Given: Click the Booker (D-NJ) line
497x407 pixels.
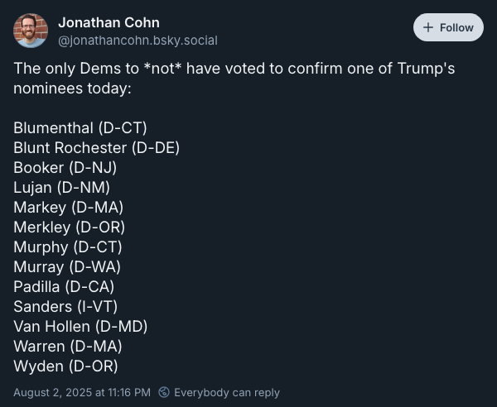Looking at the screenshot, I should [65, 168].
